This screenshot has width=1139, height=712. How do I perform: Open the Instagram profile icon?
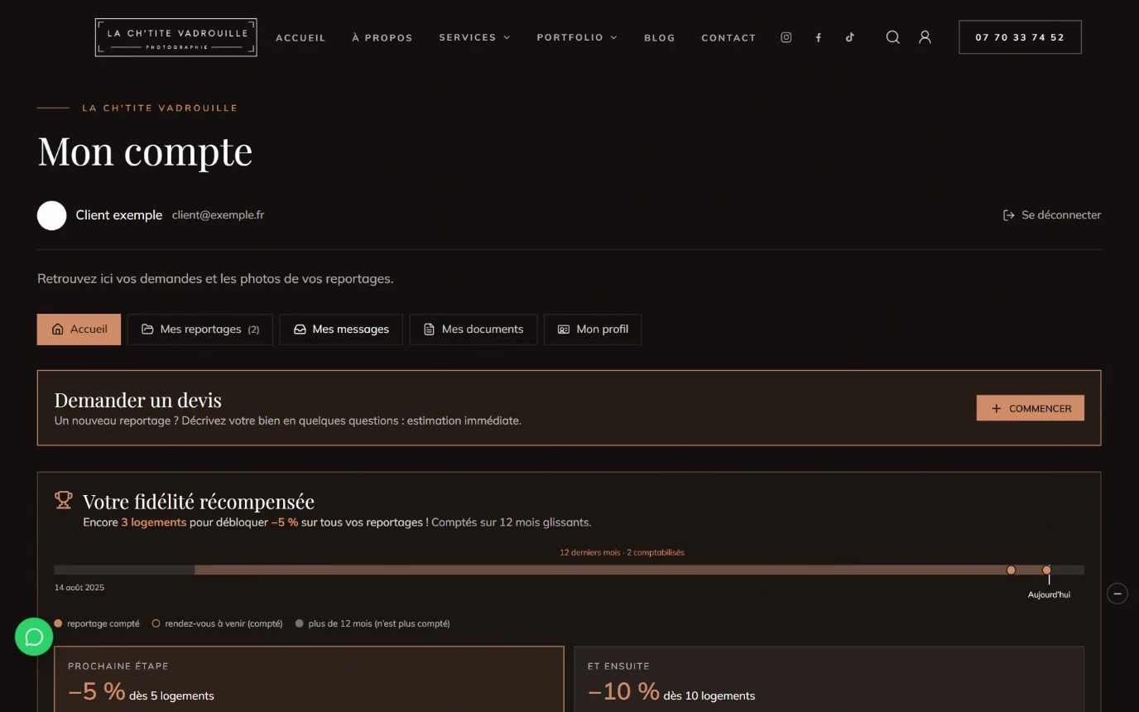click(x=786, y=37)
